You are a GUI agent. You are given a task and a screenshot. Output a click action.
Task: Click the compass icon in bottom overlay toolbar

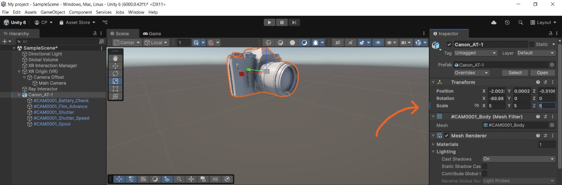pos(227,179)
